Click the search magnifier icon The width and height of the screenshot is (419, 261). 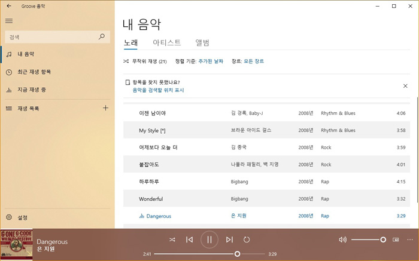[102, 37]
